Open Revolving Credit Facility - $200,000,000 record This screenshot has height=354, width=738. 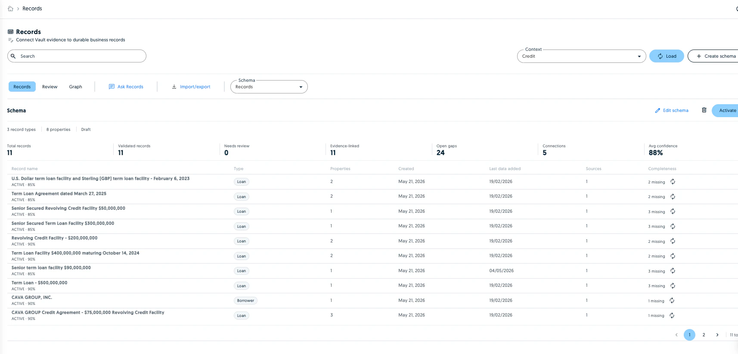(55, 238)
